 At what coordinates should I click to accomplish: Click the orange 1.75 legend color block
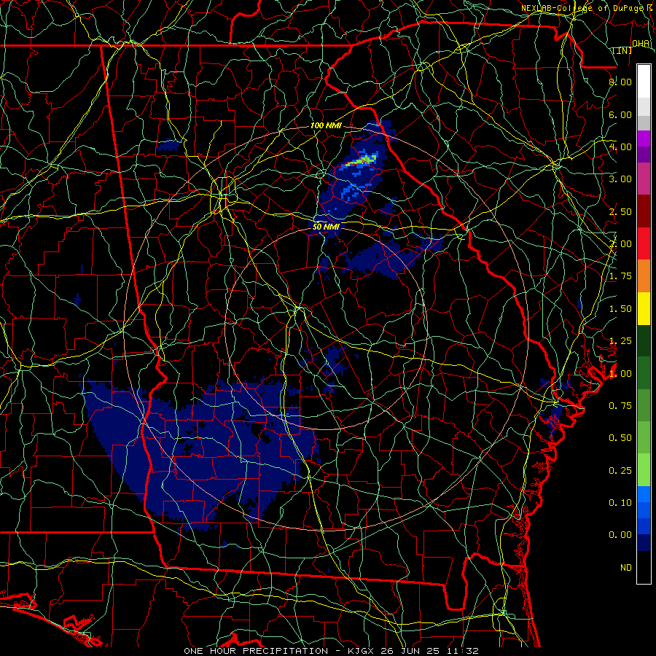pos(644,276)
